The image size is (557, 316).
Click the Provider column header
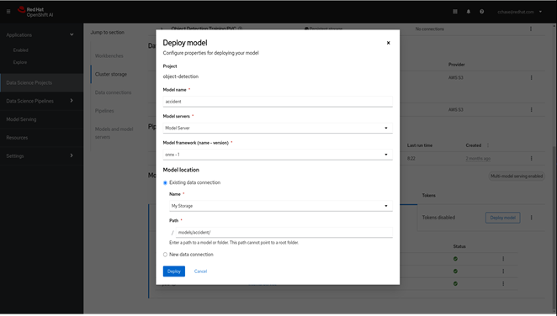457,65
